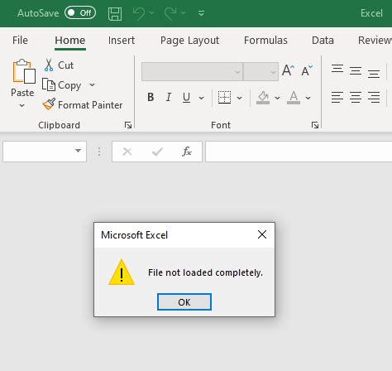Screen dimensions: 392x371
Task: Open the Undo history dropdown
Action: click(x=151, y=12)
